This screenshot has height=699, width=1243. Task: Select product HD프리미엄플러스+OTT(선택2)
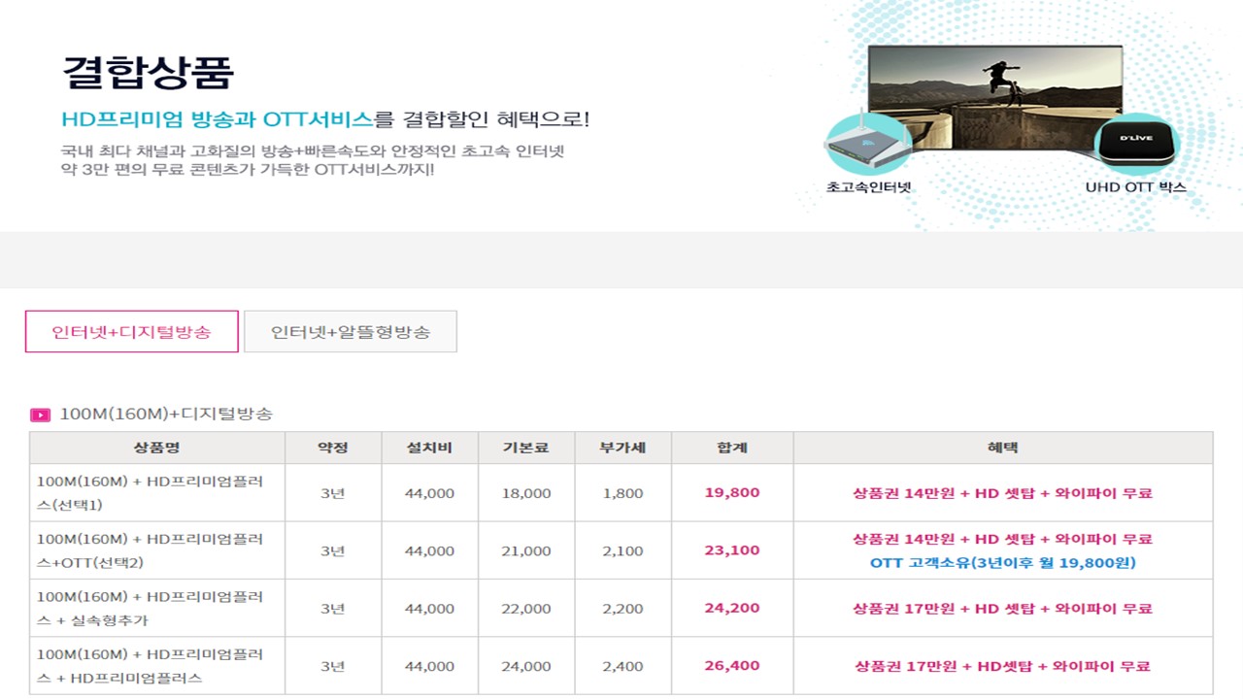pyautogui.click(x=150, y=550)
